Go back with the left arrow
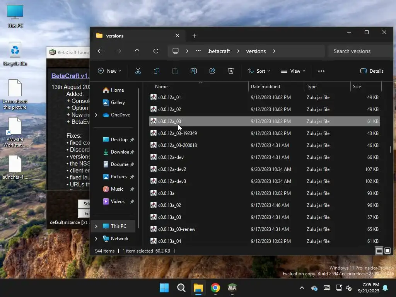This screenshot has height=297, width=396. click(x=100, y=51)
